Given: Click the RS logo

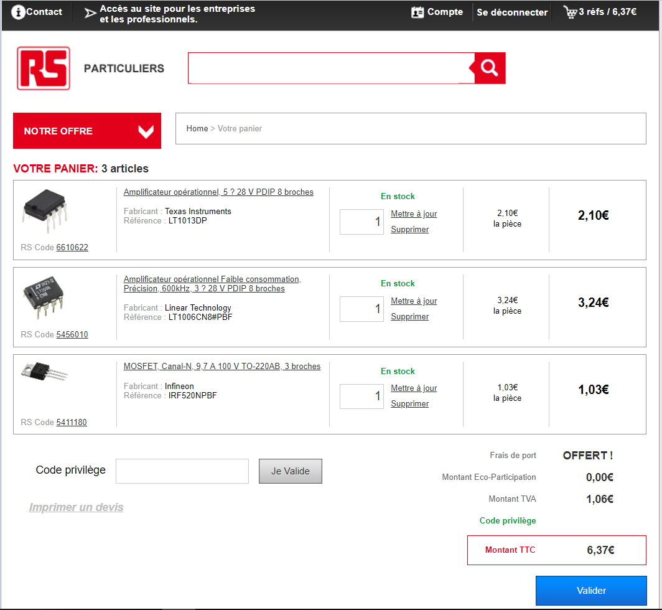Looking at the screenshot, I should coord(44,68).
